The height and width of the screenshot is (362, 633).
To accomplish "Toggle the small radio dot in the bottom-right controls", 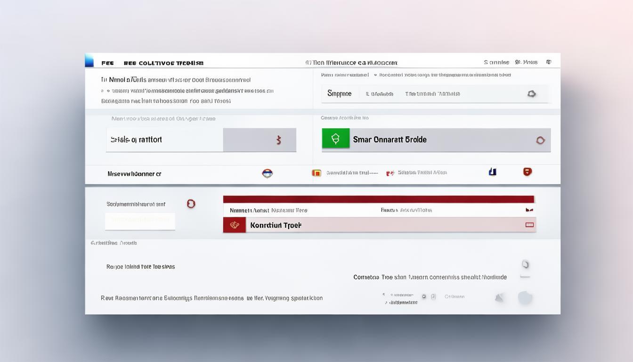I will (x=424, y=296).
